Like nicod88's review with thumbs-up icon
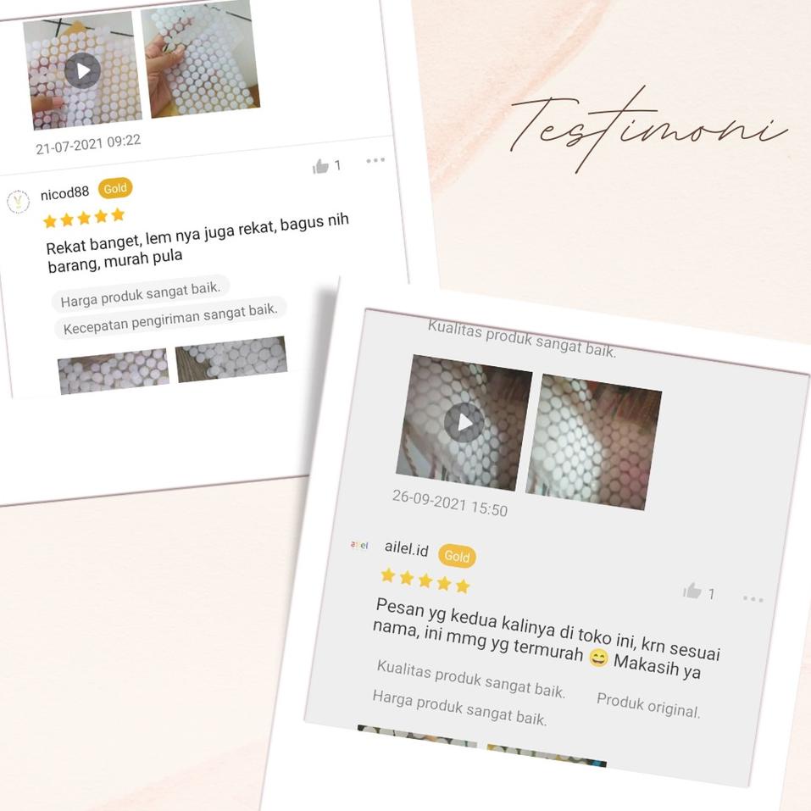Screen dimensions: 811x811 pyautogui.click(x=320, y=166)
